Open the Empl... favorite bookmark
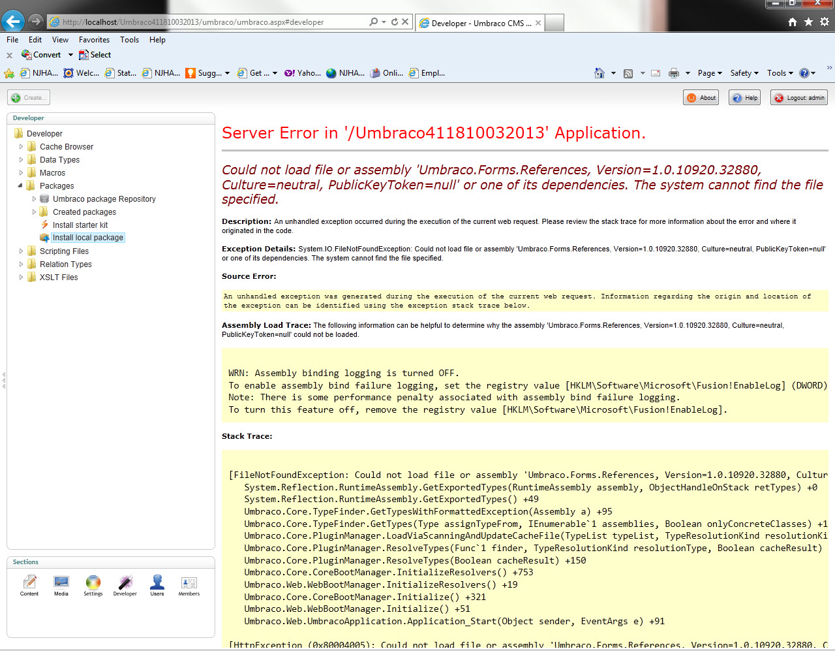Viewport: 835px width, 651px height. [427, 73]
